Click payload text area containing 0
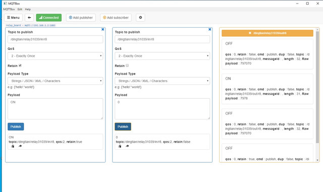Image resolution: width=323 pixels, height=192 pixels. [163, 109]
